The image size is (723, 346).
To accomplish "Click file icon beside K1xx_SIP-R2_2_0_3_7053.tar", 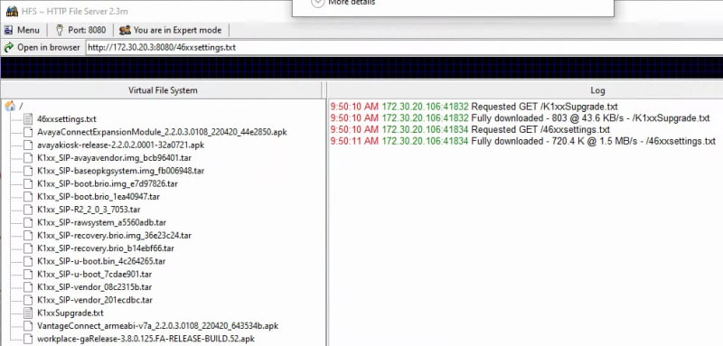I will click(29, 210).
